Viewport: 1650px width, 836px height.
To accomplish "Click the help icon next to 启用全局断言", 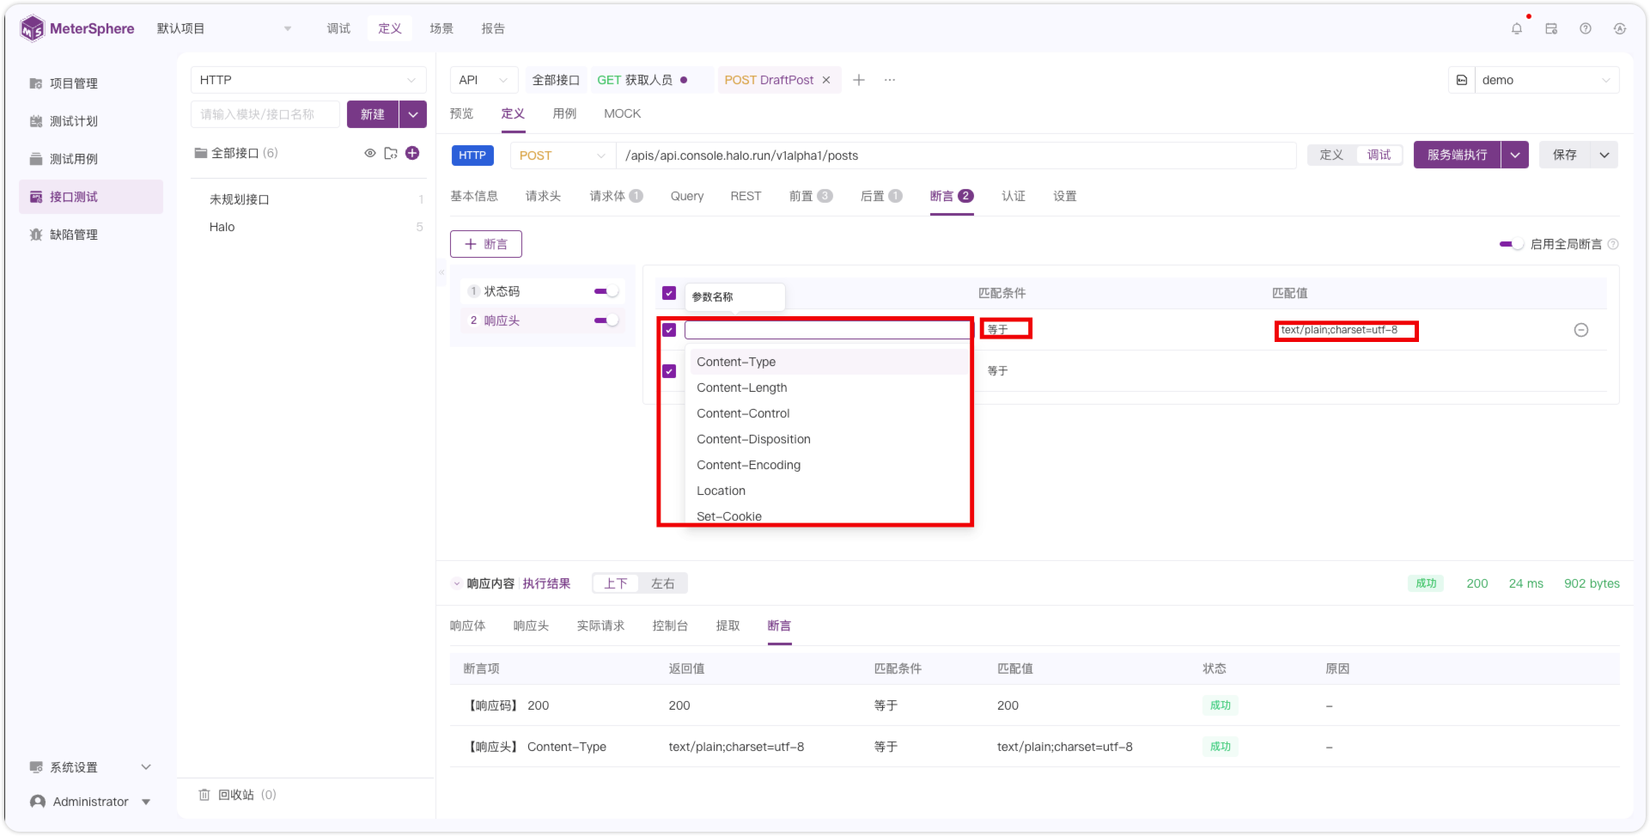I will coord(1613,244).
